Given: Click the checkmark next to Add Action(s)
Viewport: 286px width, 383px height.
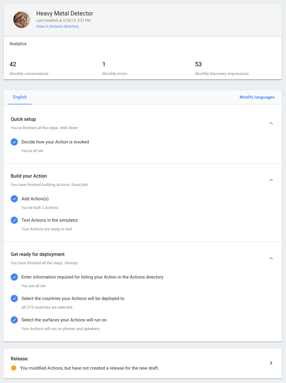Looking at the screenshot, I should click(x=14, y=199).
